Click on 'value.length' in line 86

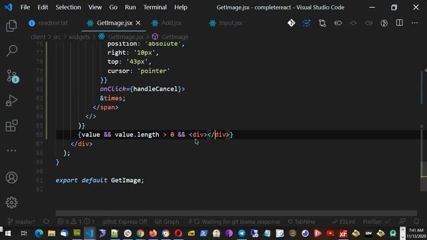137,135
